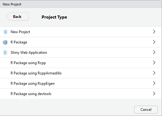Expand the Shiny Web Application chevron
This screenshot has width=162, height=116.
click(154, 52)
